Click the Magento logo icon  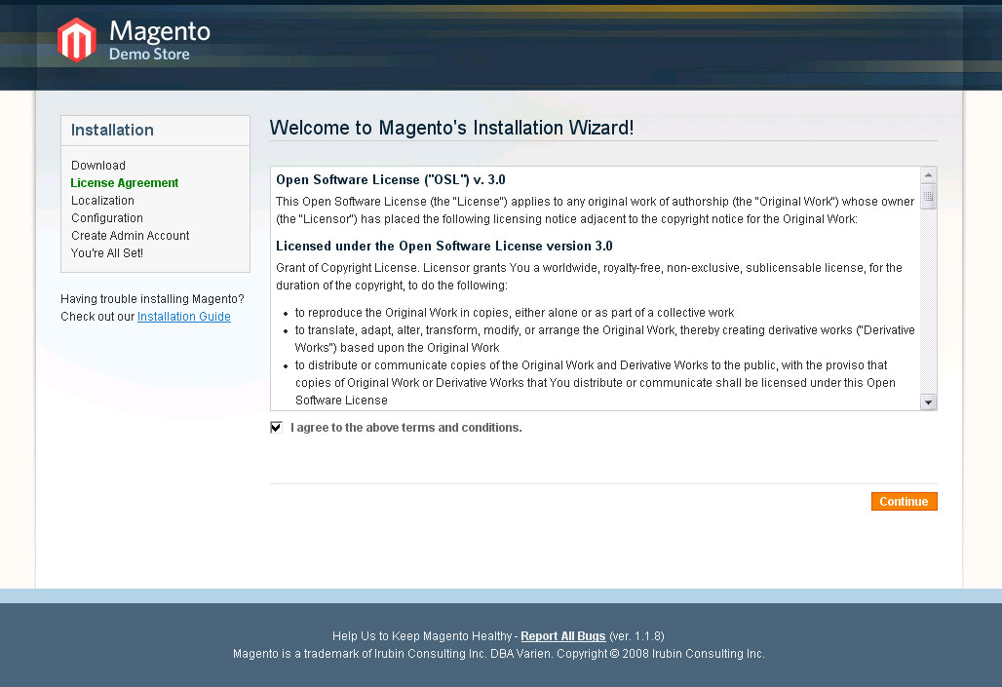[x=77, y=40]
